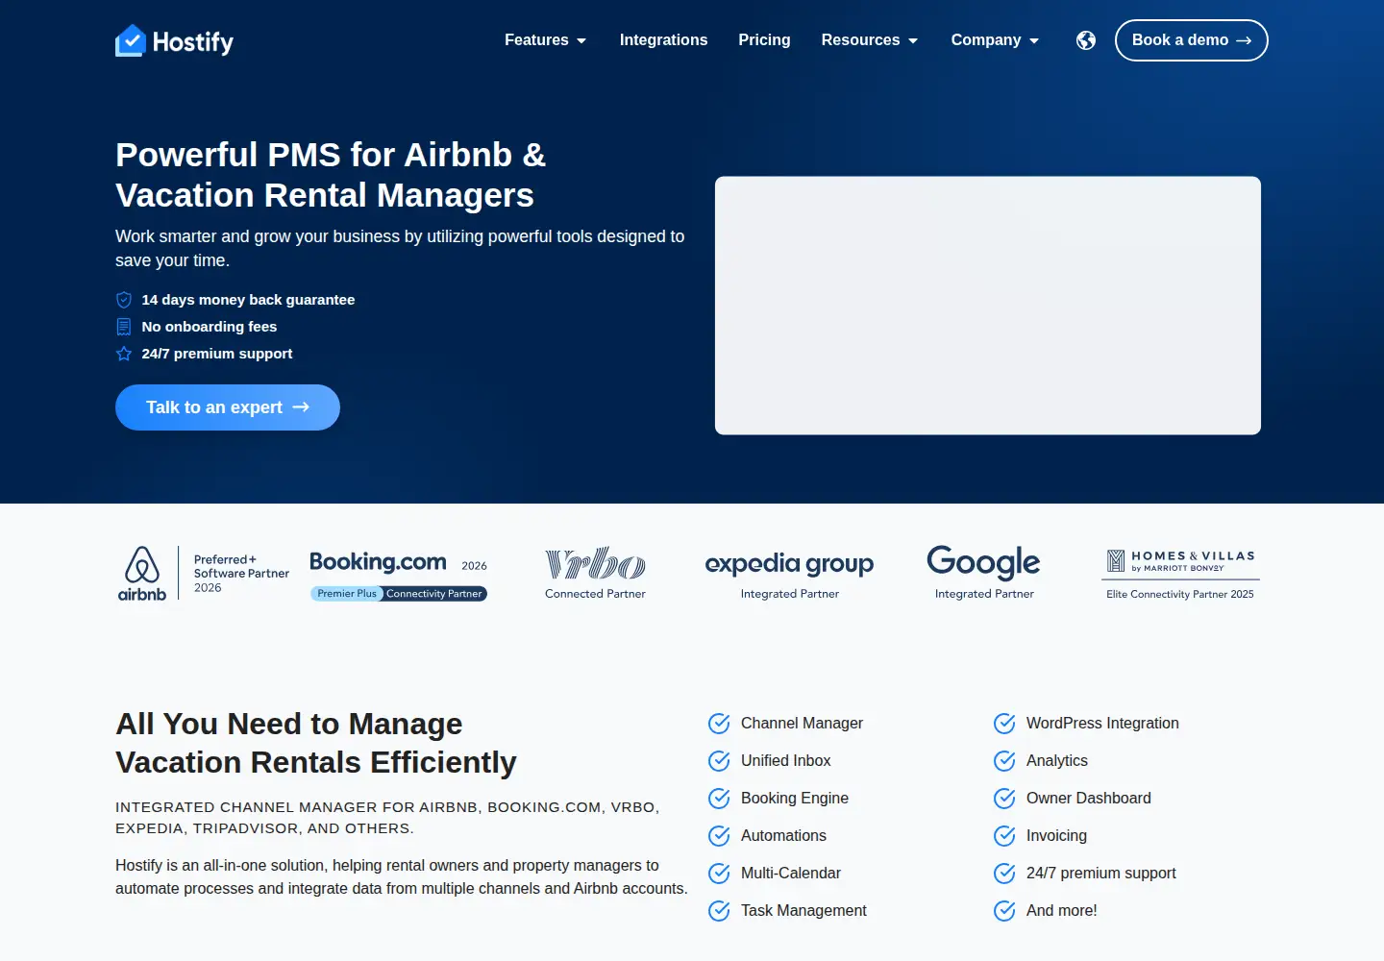
Task: Click the Analytics feature label
Action: tap(1057, 761)
